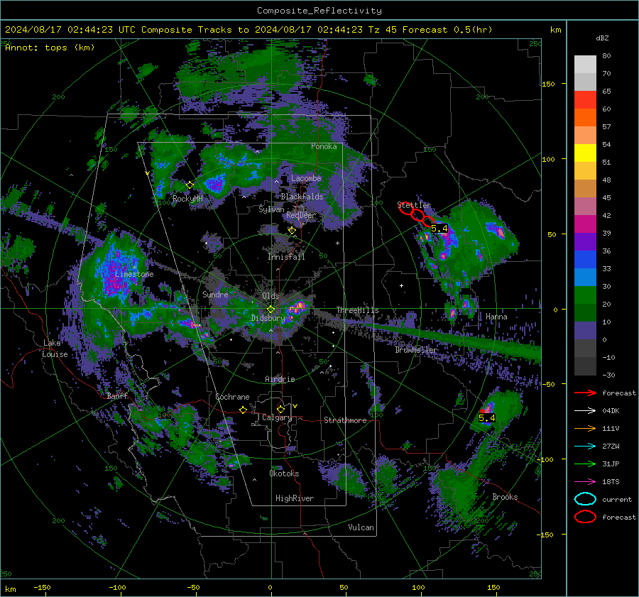The height and width of the screenshot is (597, 639).
Task: Click the cyan 'current' ellipse legend icon
Action: point(585,499)
